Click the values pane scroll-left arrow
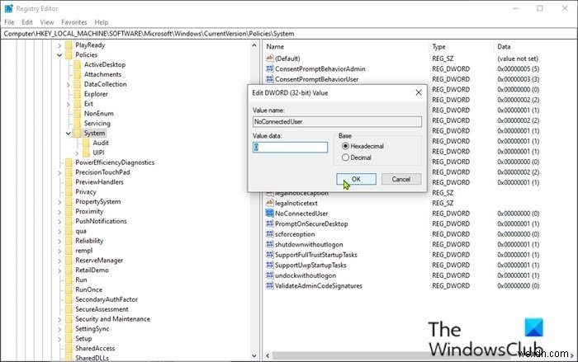Image resolution: width=578 pixels, height=362 pixels. point(268,355)
